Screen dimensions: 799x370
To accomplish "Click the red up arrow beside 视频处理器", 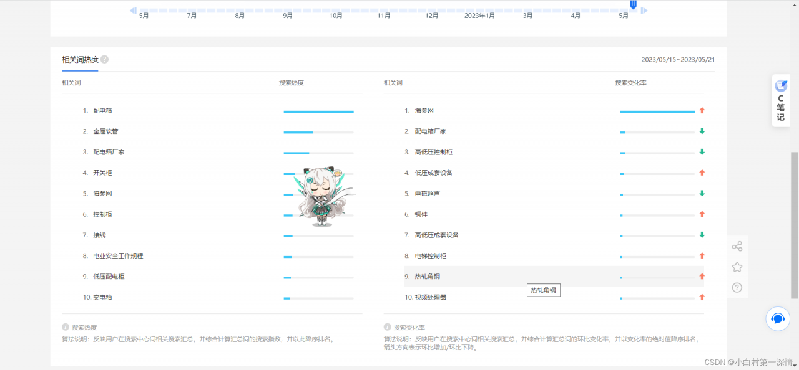I will (702, 297).
